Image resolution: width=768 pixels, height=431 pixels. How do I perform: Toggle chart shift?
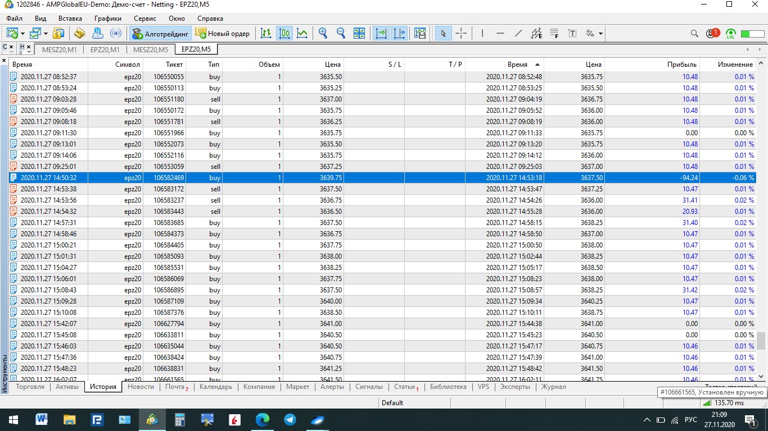pyautogui.click(x=399, y=33)
